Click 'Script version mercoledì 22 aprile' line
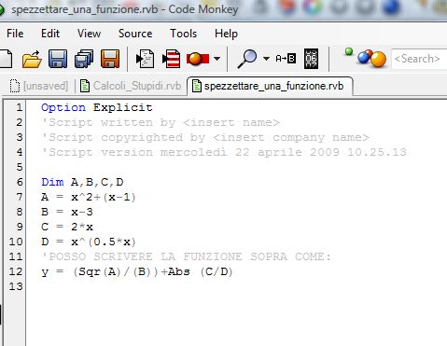 pos(224,152)
